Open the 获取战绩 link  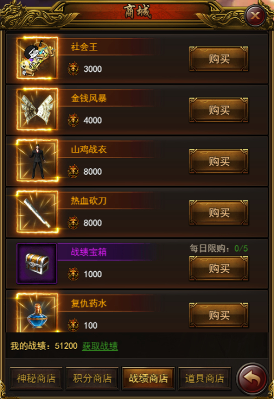100,346
